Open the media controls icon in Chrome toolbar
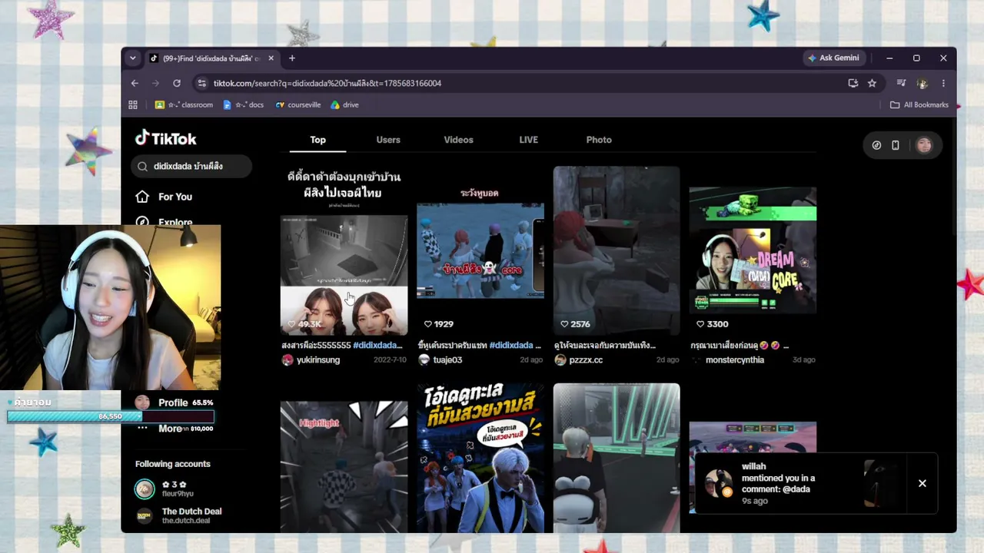The image size is (984, 553). tap(901, 83)
